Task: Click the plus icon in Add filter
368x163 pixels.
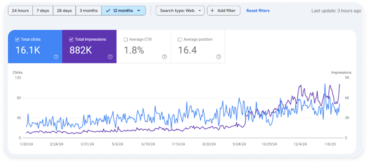Action: [x=212, y=11]
